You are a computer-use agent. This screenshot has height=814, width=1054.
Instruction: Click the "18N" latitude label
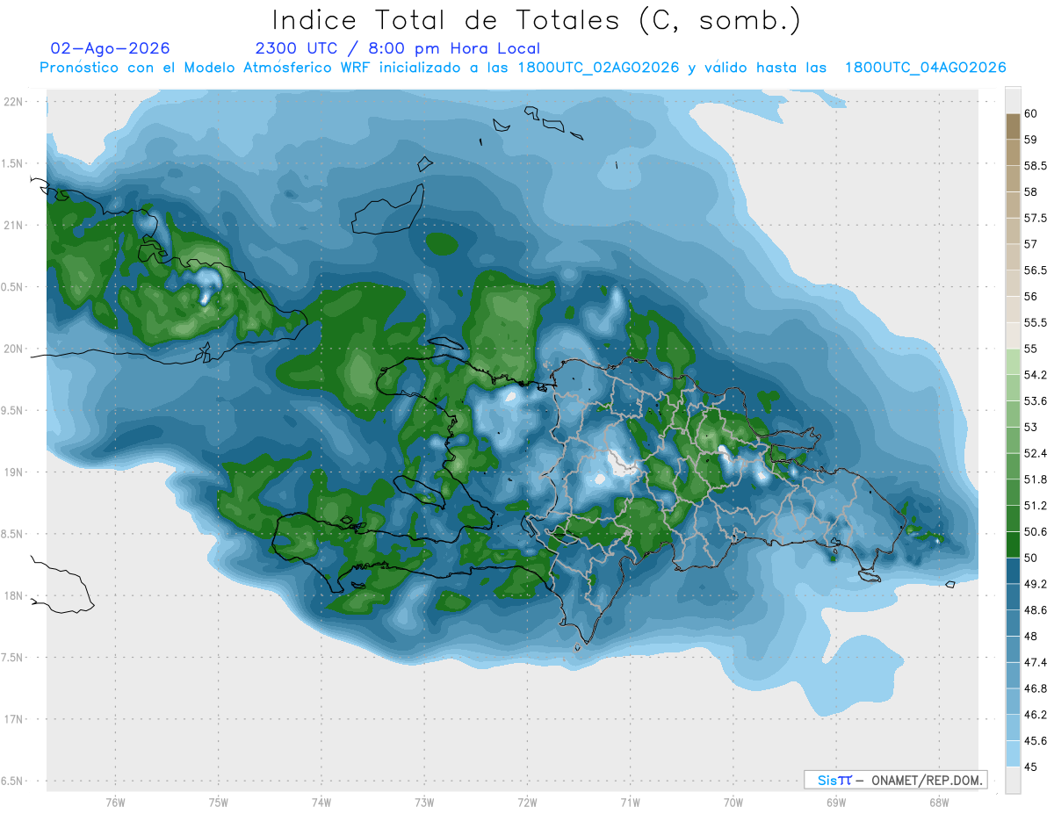point(13,596)
